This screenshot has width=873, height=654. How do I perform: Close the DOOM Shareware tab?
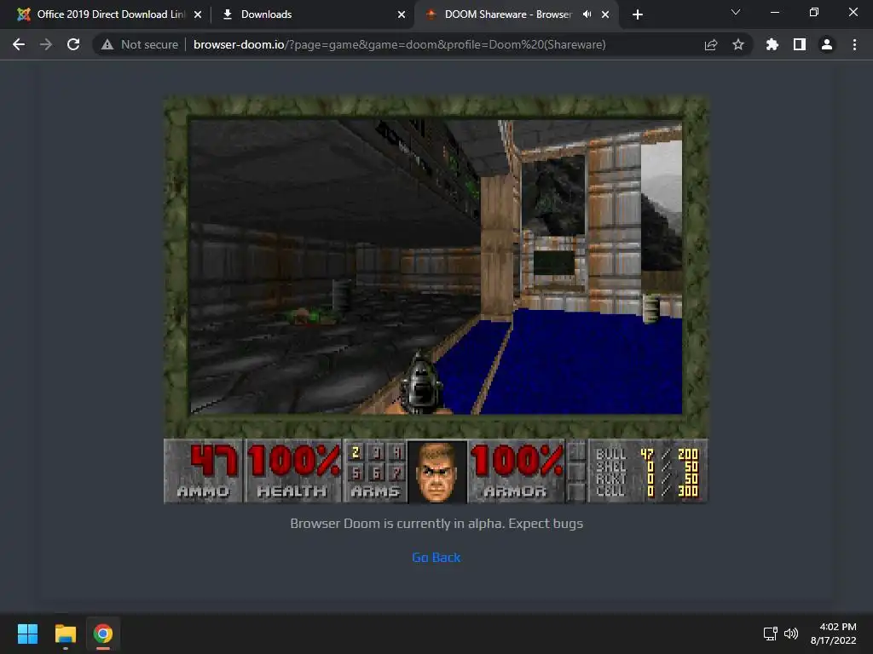click(x=605, y=15)
